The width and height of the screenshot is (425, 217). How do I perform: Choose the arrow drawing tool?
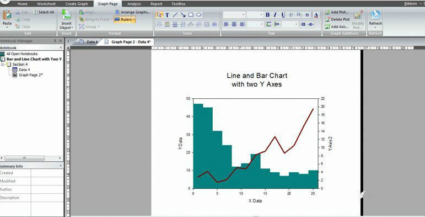point(183,15)
